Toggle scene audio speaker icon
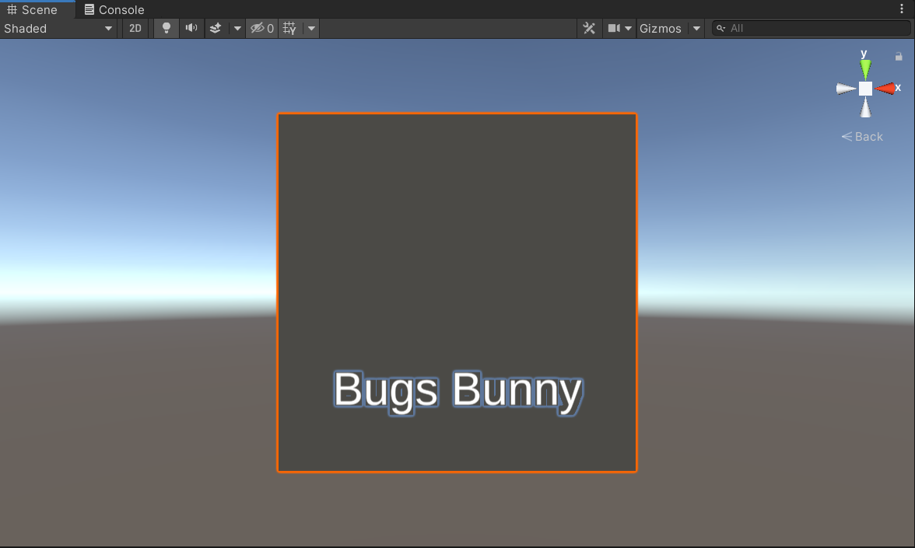The height and width of the screenshot is (548, 915). [191, 28]
